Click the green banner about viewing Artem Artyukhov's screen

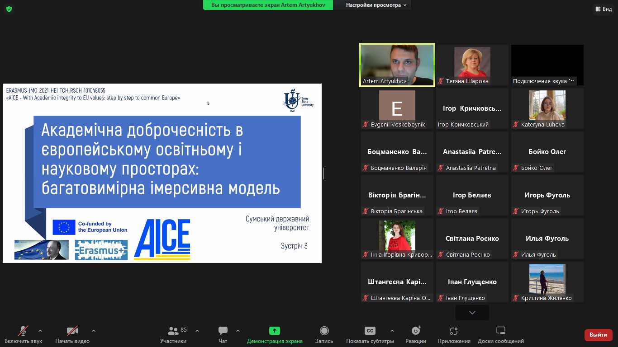click(x=268, y=5)
